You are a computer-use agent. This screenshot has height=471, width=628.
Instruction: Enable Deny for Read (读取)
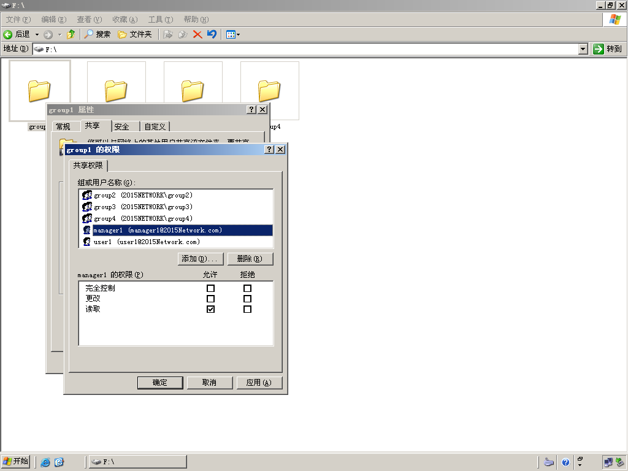pyautogui.click(x=248, y=309)
